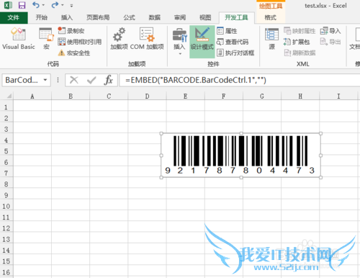Open XML 扩展包 expansion packs
The height and width of the screenshot is (278, 360).
(297, 42)
